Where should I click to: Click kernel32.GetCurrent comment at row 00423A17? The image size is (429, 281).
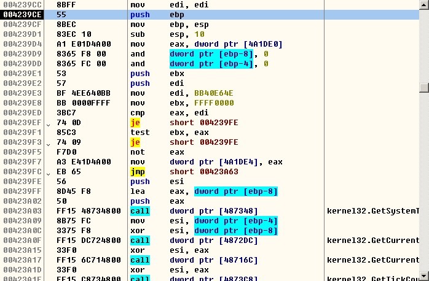click(373, 260)
